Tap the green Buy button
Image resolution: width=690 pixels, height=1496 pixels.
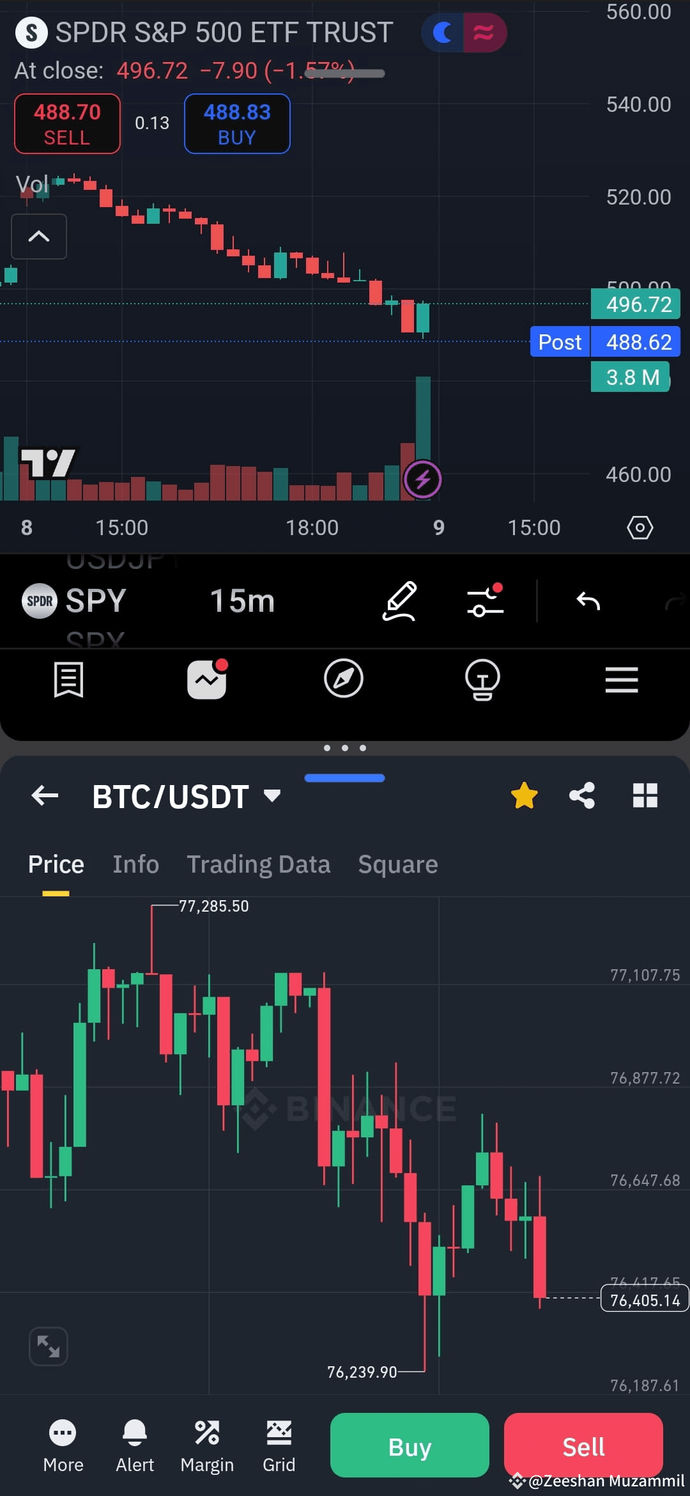pos(410,1445)
